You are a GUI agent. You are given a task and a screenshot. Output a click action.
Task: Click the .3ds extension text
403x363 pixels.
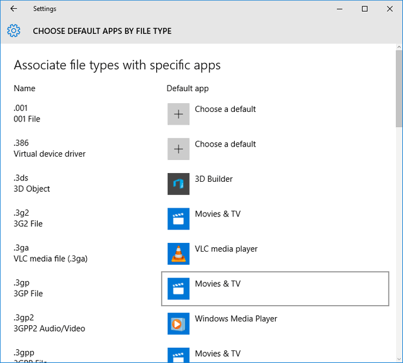point(21,178)
